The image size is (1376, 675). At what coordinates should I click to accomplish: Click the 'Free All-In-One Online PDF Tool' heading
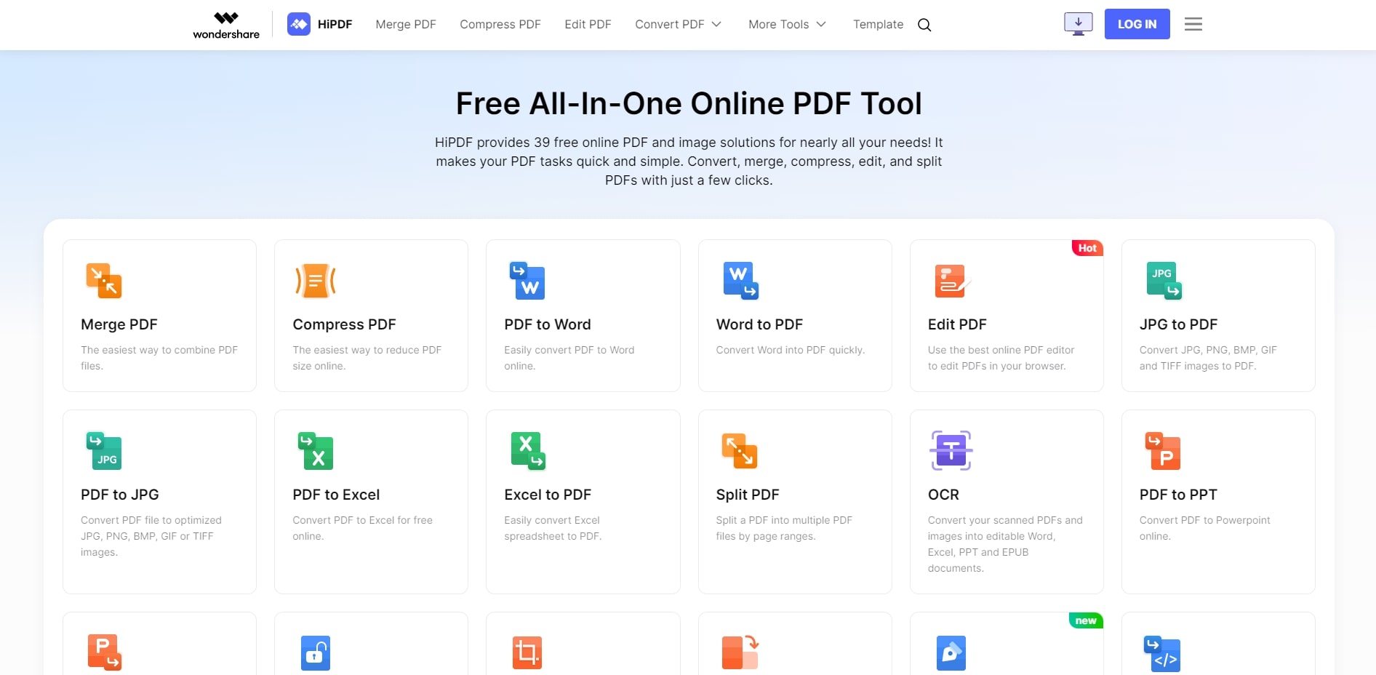tap(689, 103)
